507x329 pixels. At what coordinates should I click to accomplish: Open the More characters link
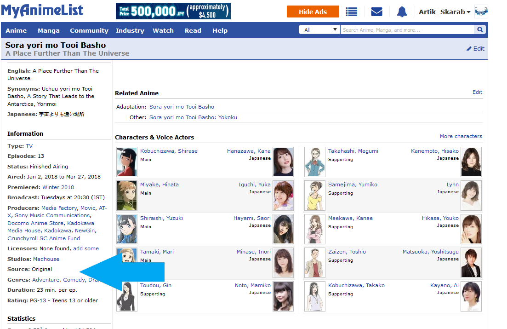[461, 136]
